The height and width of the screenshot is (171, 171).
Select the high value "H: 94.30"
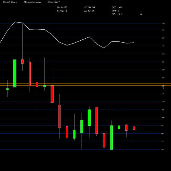click(x=90, y=8)
